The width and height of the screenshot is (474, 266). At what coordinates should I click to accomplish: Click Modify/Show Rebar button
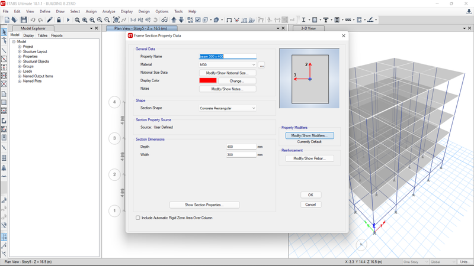click(309, 158)
